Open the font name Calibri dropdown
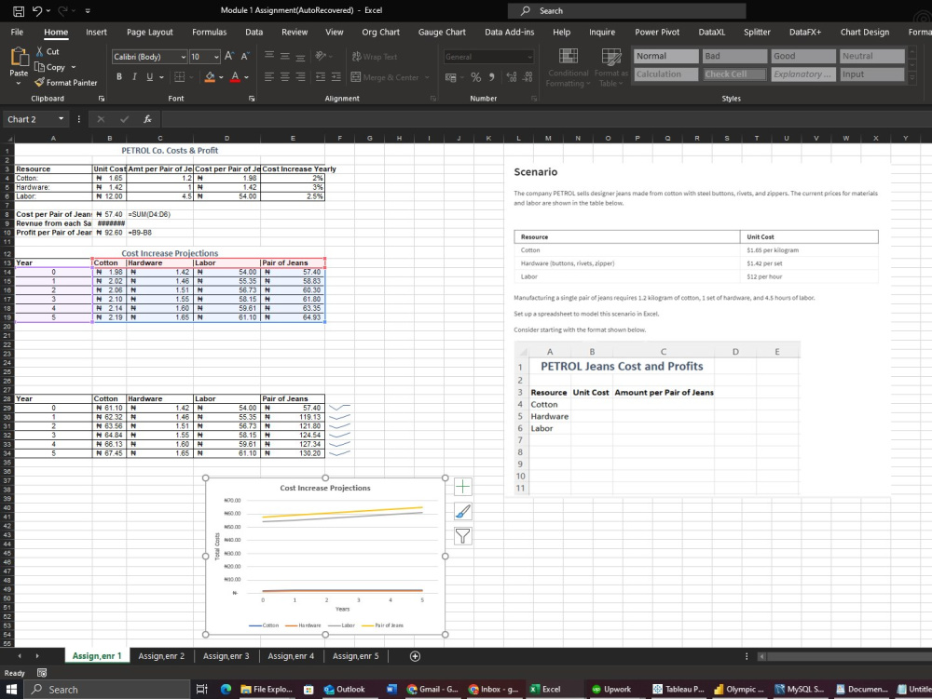The image size is (932, 699). [x=183, y=57]
